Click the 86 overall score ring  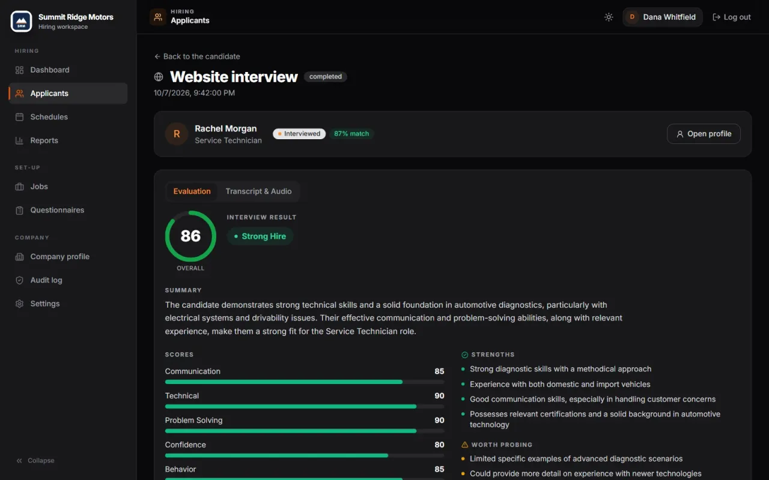tap(190, 236)
